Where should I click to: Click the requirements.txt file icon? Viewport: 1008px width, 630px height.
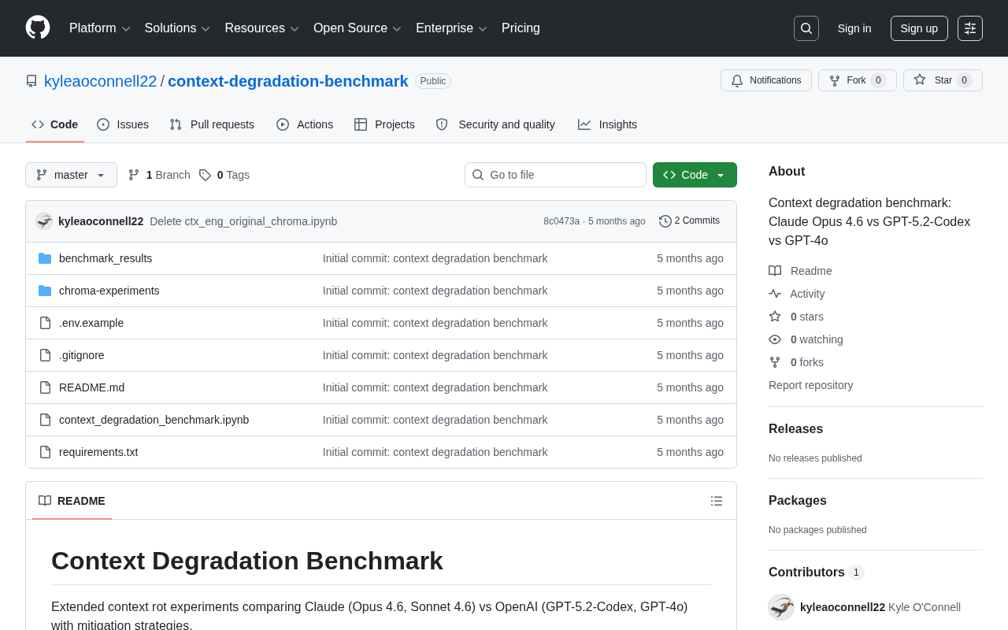pos(45,452)
